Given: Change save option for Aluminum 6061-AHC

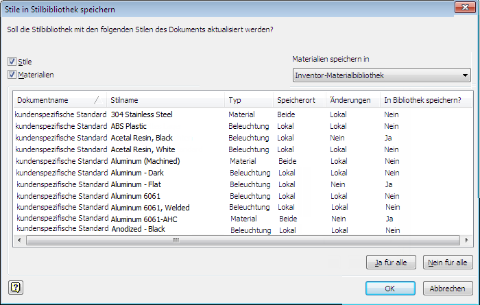Looking at the screenshot, I should point(389,219).
